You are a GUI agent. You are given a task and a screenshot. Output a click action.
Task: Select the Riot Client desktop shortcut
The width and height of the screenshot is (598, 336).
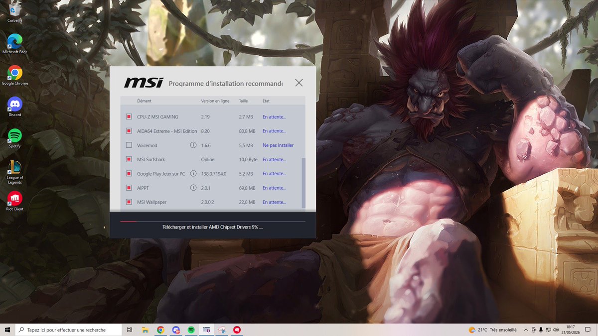pyautogui.click(x=14, y=201)
